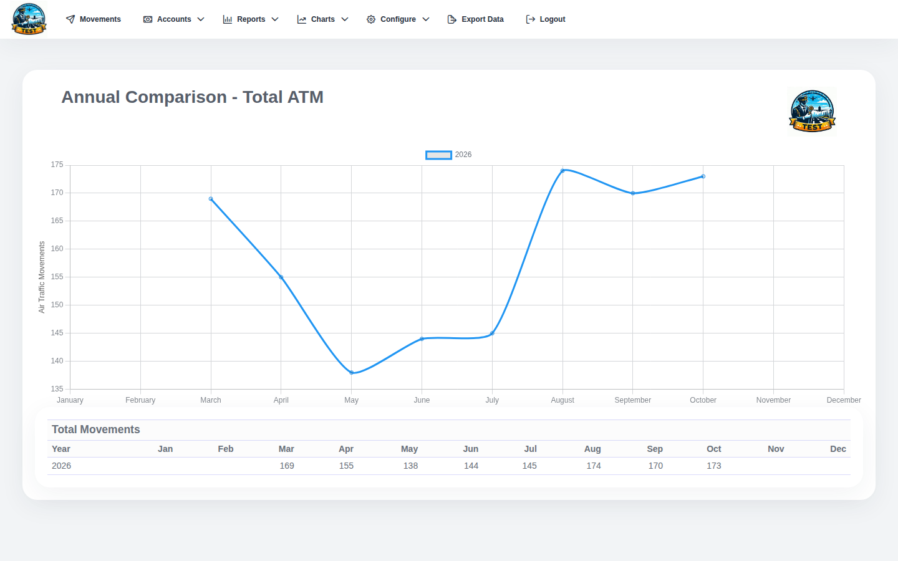Viewport: 898px width, 561px height.
Task: Click the Logout link
Action: (x=546, y=19)
